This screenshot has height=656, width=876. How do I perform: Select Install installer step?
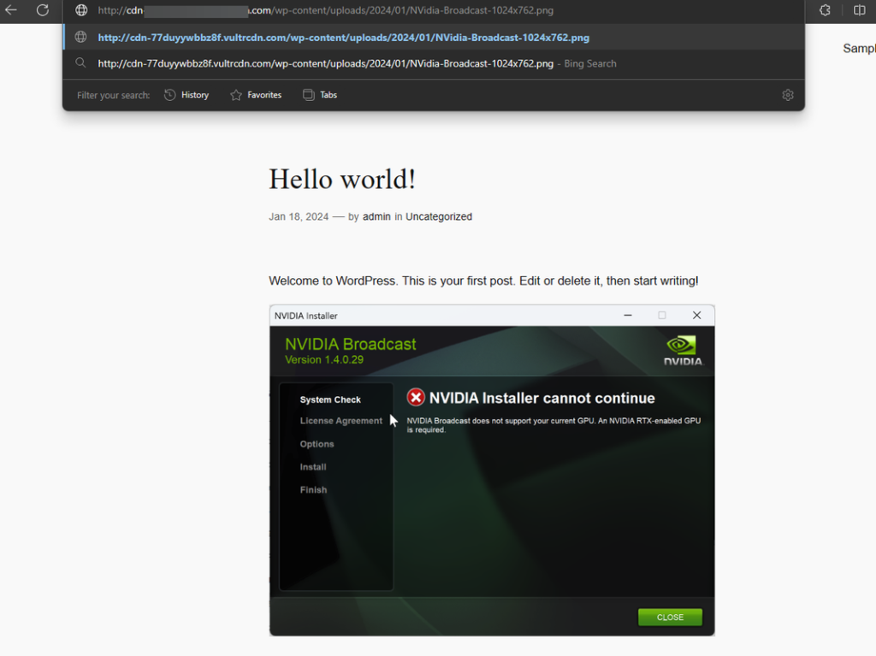click(x=313, y=467)
